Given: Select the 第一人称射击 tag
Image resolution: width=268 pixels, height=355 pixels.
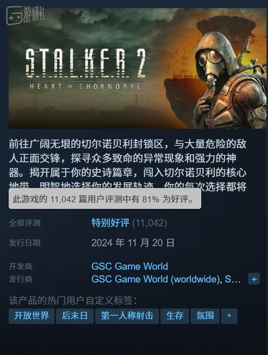Looking at the screenshot, I should [x=127, y=316].
